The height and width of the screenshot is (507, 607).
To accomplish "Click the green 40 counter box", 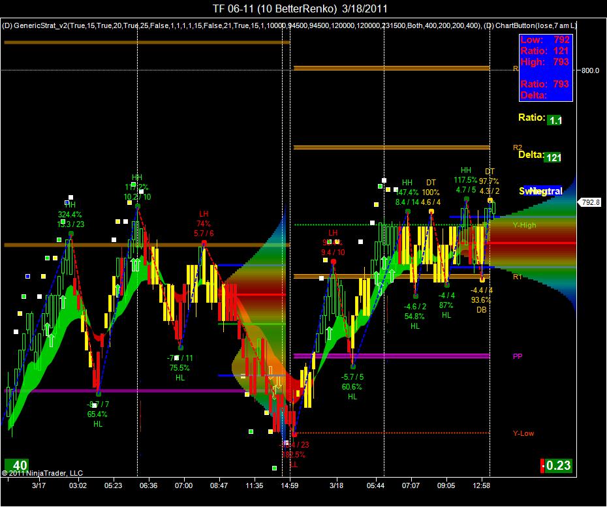I will point(16,465).
